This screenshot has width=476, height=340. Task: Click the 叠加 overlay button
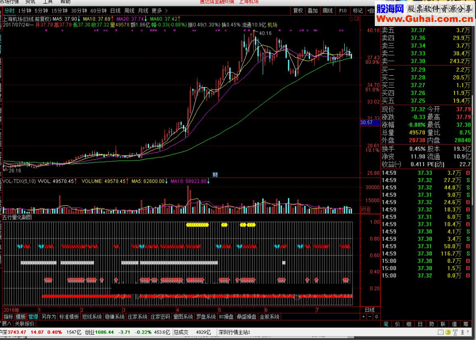313,10
